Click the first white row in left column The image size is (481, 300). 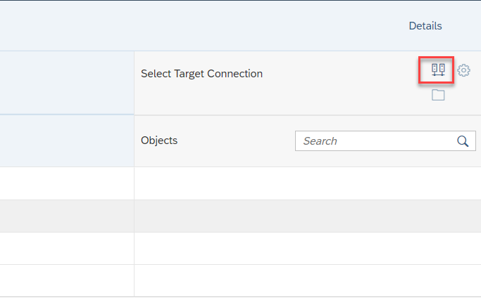67,183
